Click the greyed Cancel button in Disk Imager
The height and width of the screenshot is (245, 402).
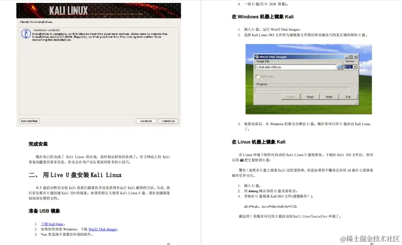[x=290, y=97]
